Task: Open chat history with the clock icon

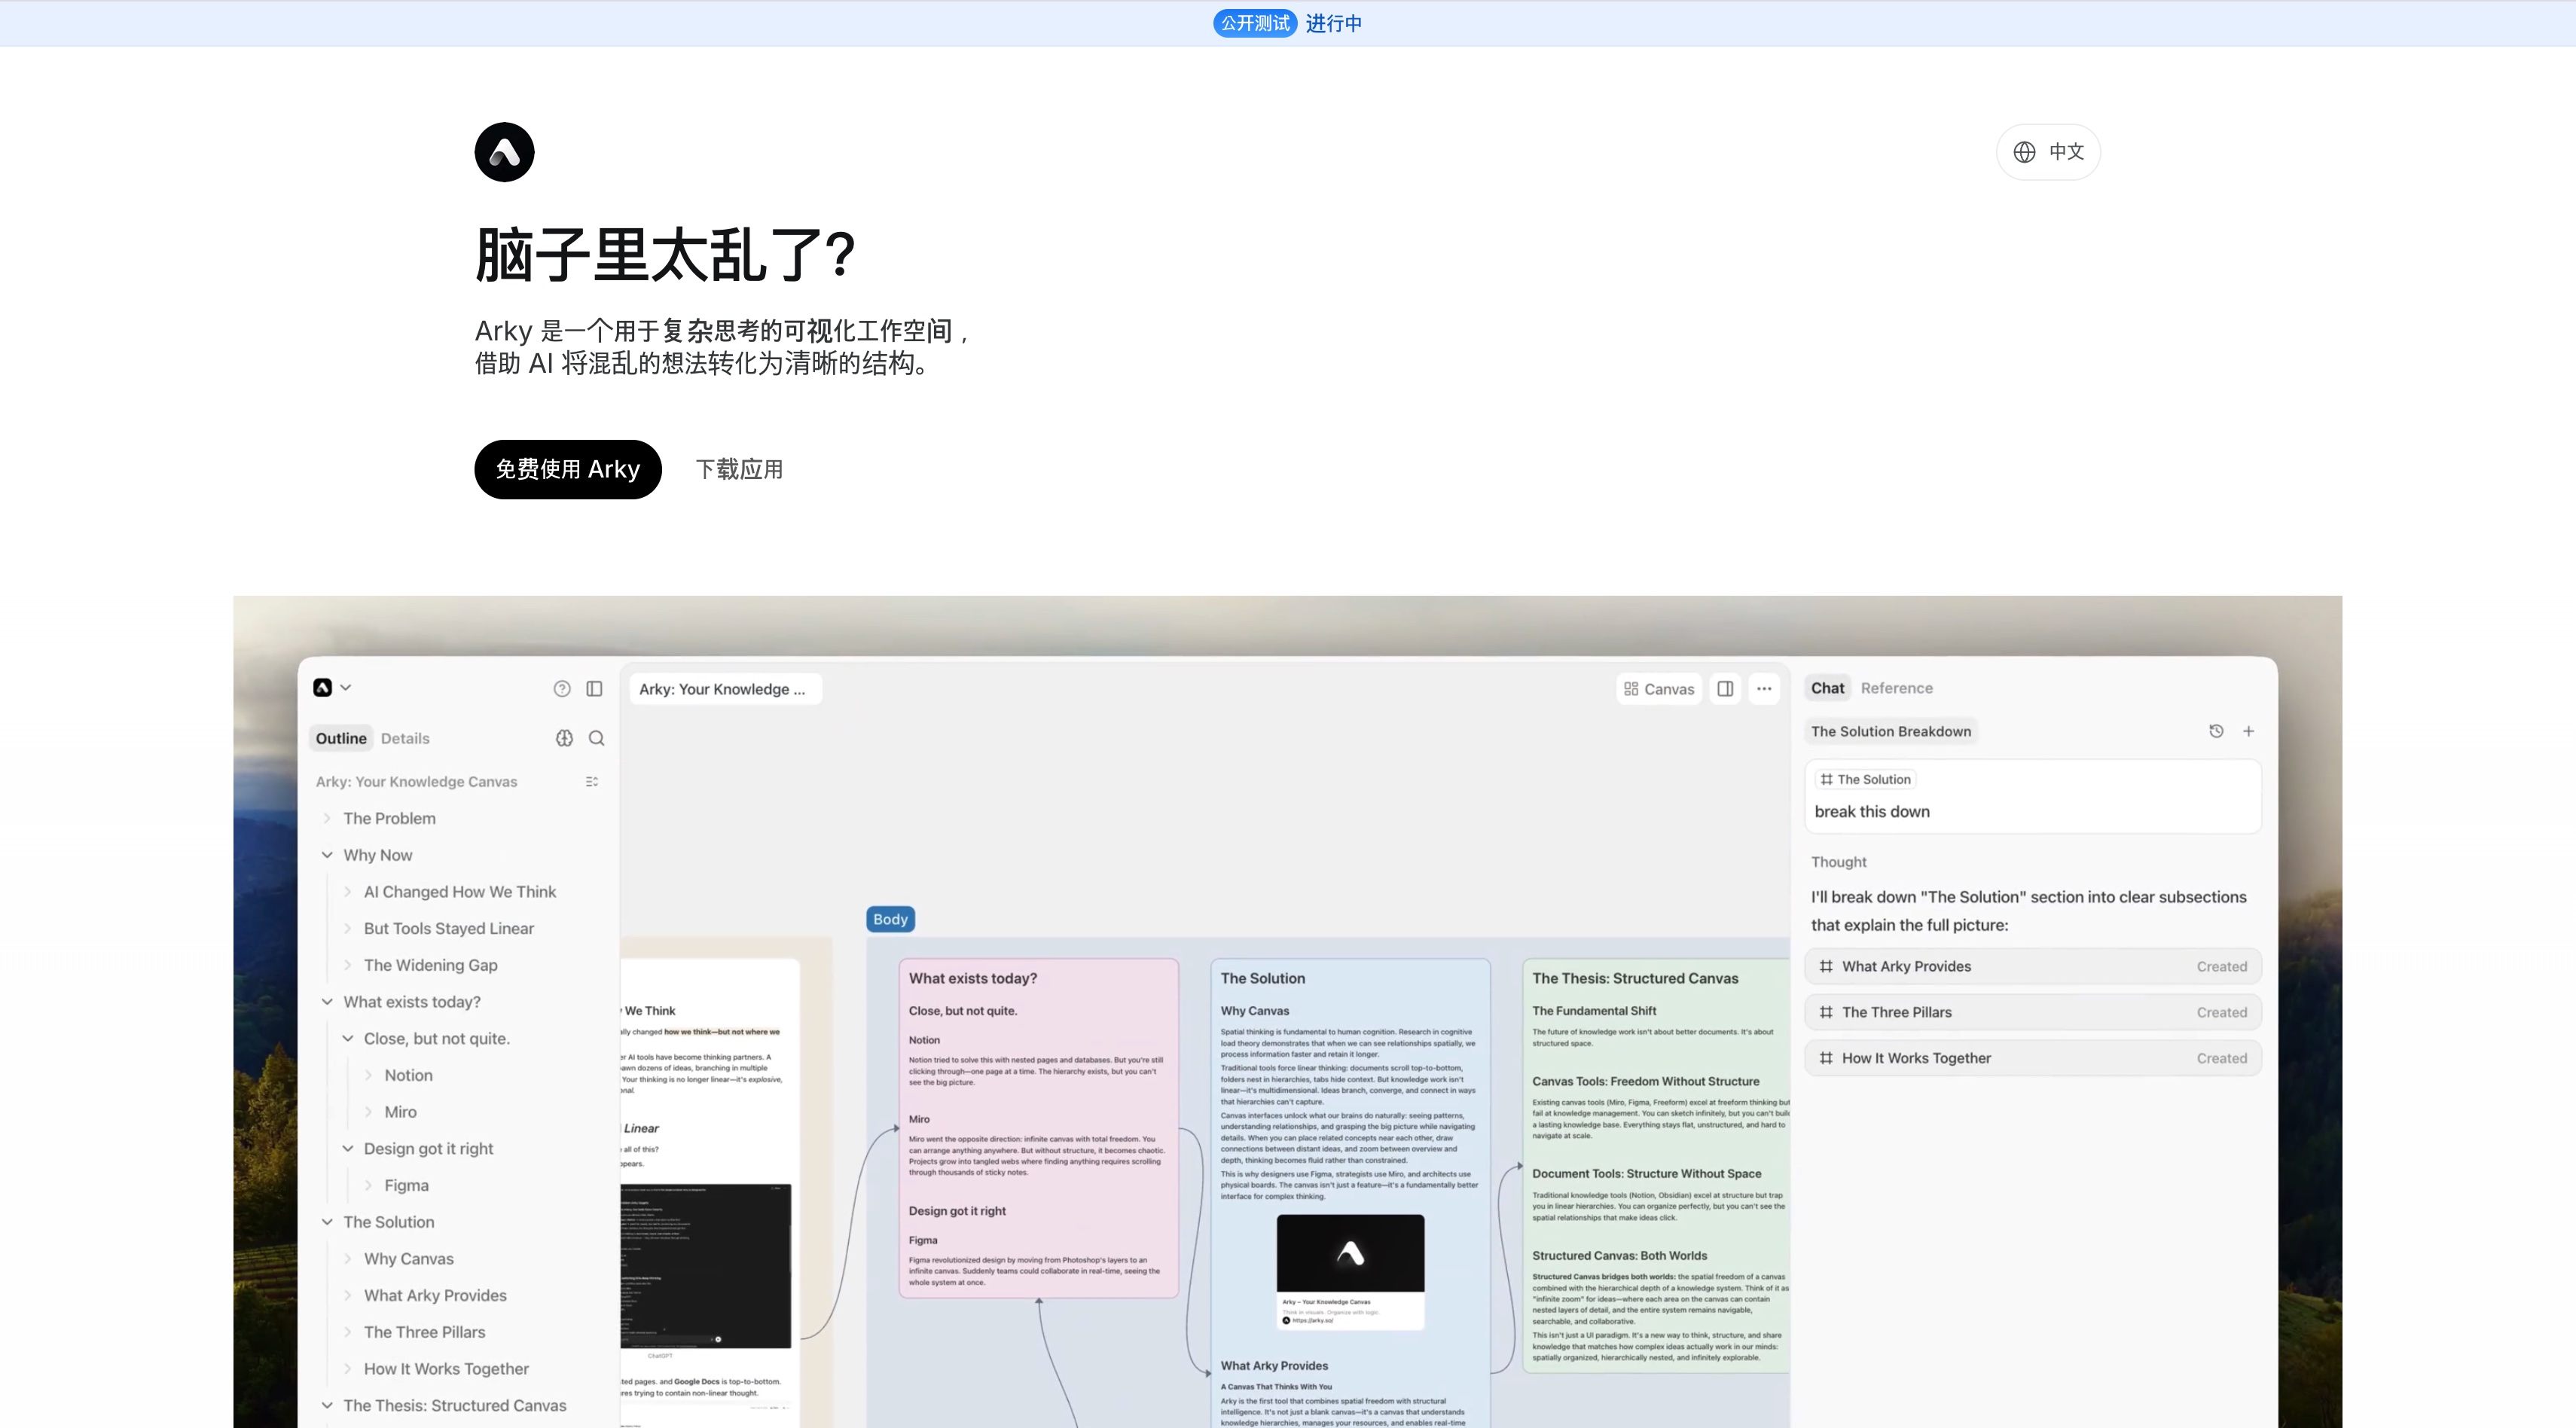Action: pos(2216,731)
